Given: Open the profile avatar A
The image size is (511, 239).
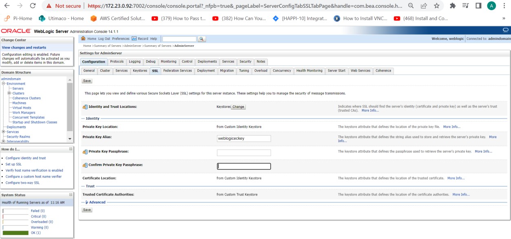Looking at the screenshot, I should click(491, 6).
